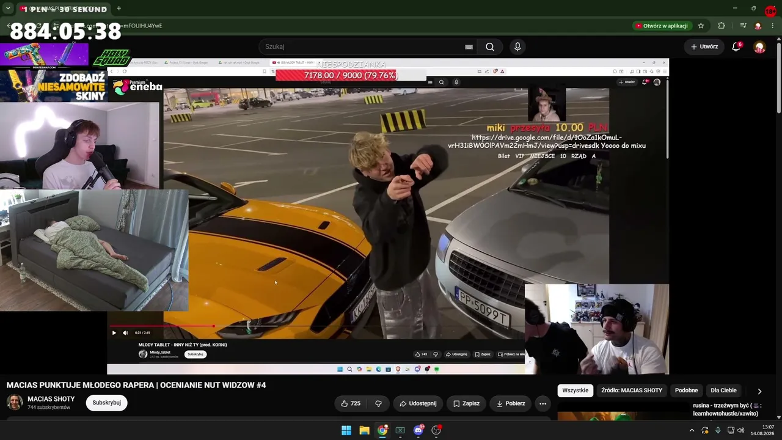Click the YouTube search magnifier button
The width and height of the screenshot is (782, 440).
point(490,46)
